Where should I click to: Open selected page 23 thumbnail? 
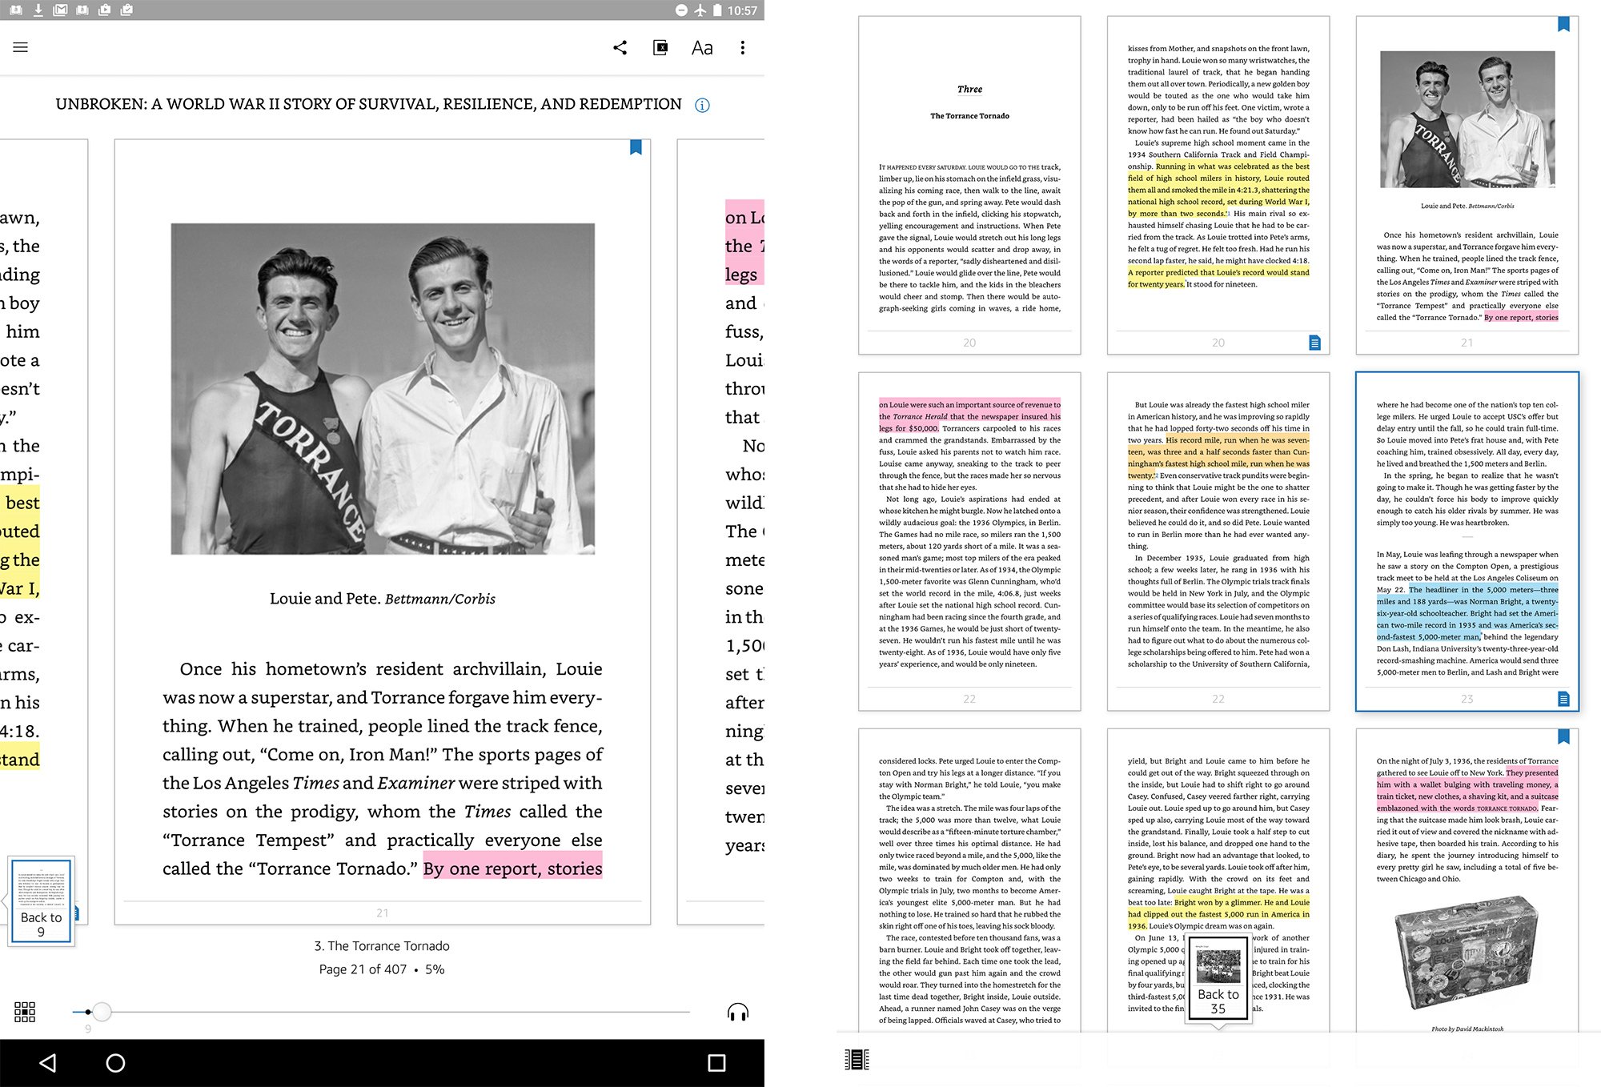tap(1467, 541)
